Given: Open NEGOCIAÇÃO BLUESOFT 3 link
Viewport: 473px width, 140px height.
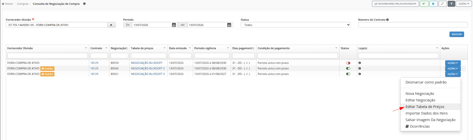Looking at the screenshot, I should (x=148, y=74).
